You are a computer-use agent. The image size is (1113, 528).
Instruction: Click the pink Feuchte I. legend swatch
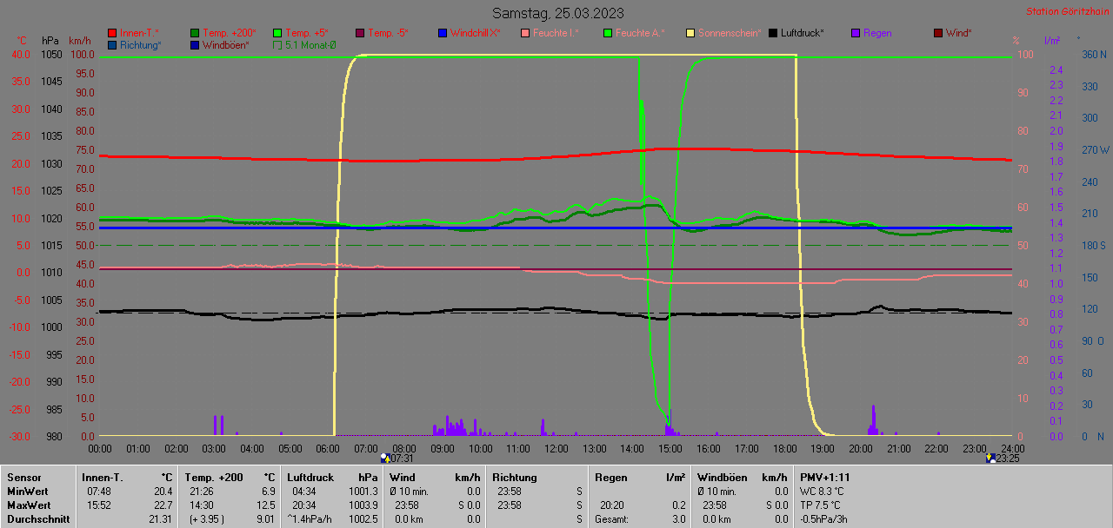[x=525, y=33]
